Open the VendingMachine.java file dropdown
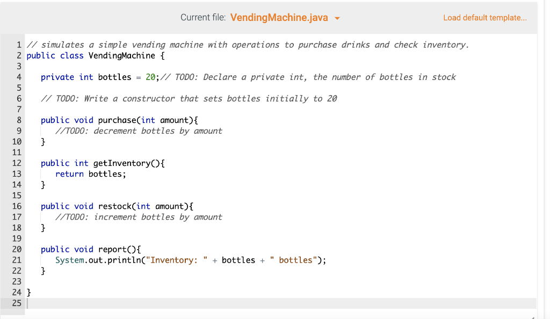This screenshot has height=319, width=550. (279, 17)
